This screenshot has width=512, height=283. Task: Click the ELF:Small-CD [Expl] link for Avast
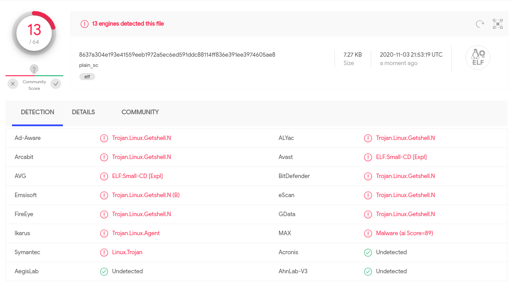[402, 157]
